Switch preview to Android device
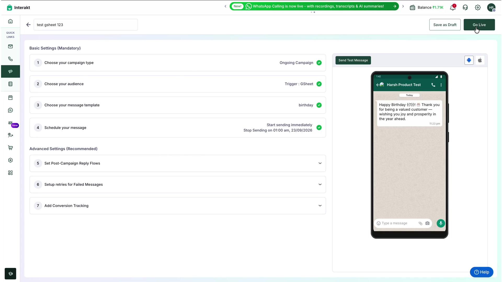502x282 pixels. coord(469,60)
